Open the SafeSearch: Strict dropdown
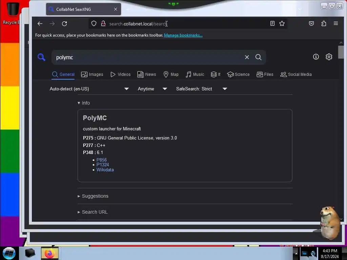 [x=202, y=89]
